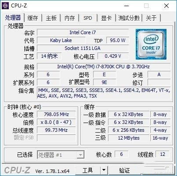Switch to the 主板 tab
Viewport: 177px width, 176px height.
pos(51,18)
